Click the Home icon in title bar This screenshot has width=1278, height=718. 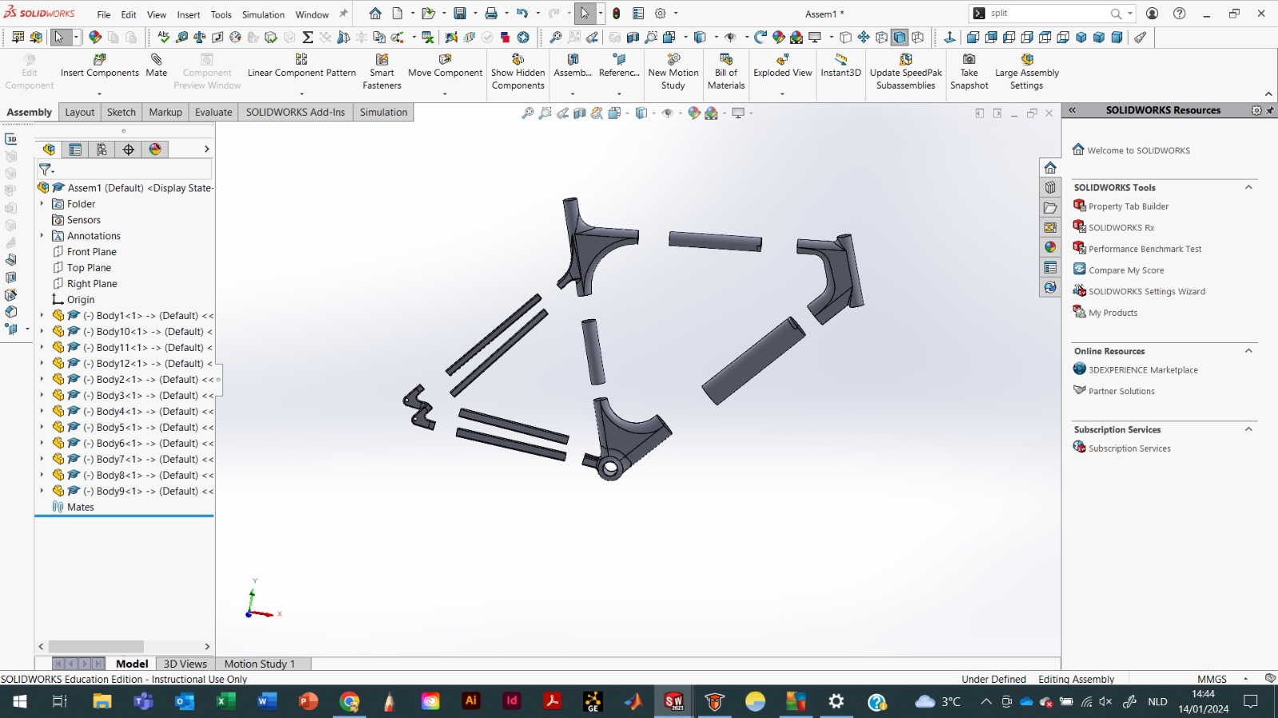375,14
